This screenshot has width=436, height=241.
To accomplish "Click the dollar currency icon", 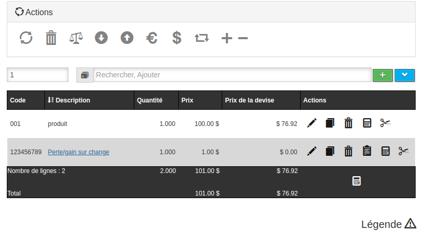I will click(177, 38).
